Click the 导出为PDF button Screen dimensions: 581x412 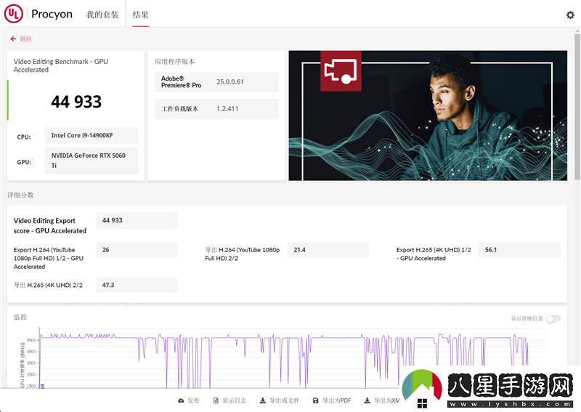coord(336,400)
